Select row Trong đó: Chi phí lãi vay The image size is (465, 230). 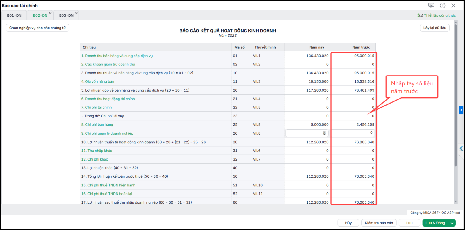pyautogui.click(x=228, y=116)
